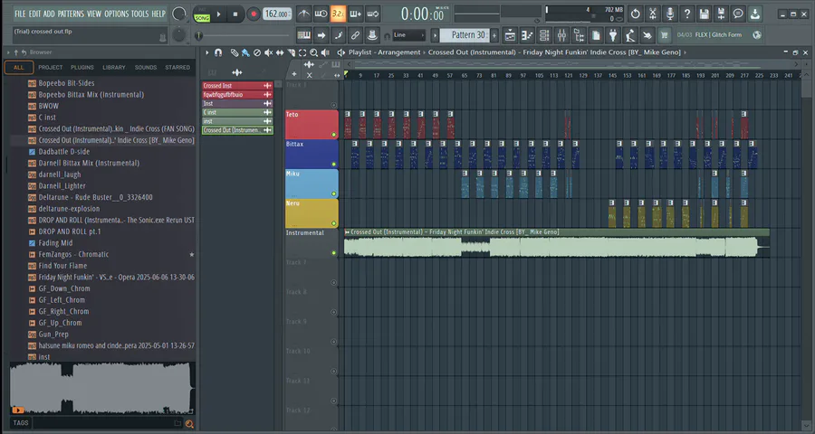Open the PATTERNS menu
Screen dimensions: 815x434
coord(71,14)
